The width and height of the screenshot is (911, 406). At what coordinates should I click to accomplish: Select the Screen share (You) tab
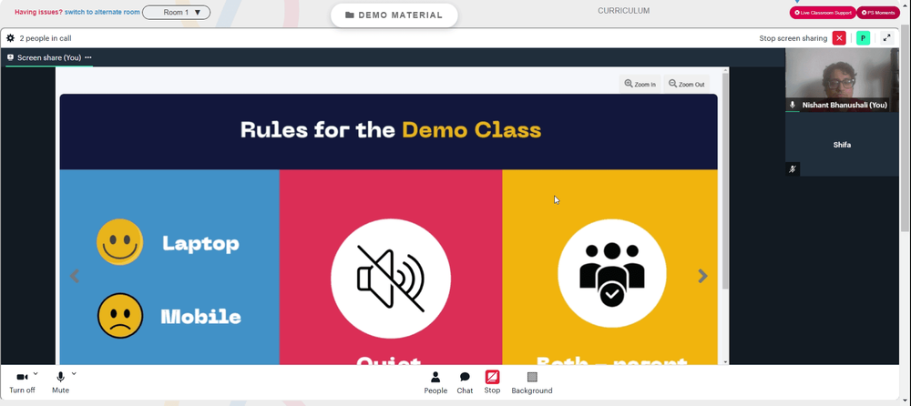(49, 57)
